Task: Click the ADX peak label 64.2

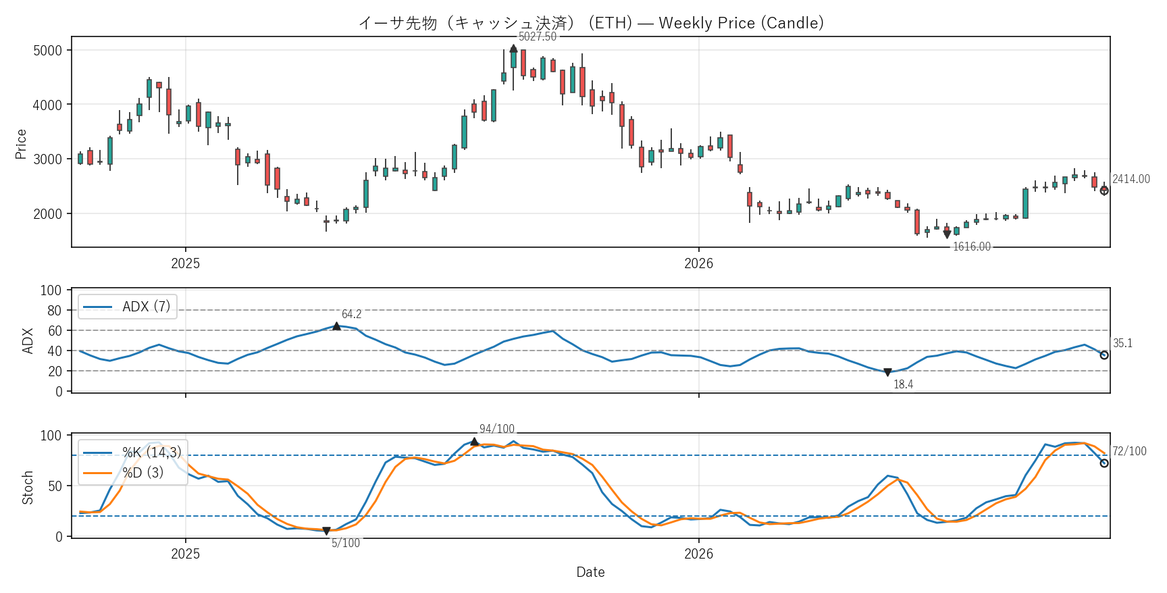Action: (351, 314)
